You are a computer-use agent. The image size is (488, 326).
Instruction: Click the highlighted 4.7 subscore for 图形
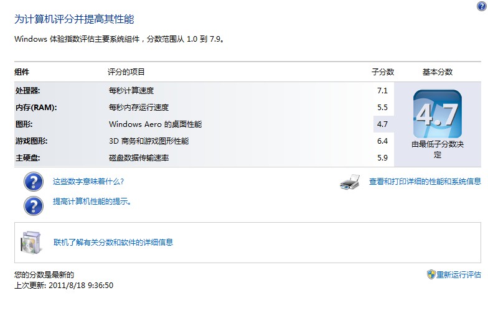pos(382,124)
